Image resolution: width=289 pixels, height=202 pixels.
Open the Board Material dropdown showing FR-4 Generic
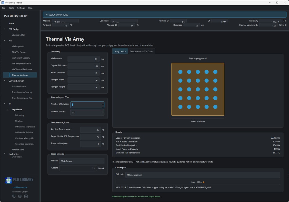[x=82, y=161]
